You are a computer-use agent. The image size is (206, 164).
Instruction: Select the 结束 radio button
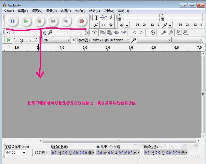pos(98,147)
